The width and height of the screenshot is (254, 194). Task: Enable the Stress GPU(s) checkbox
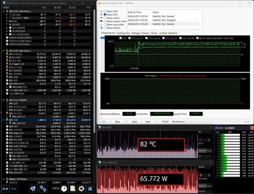[105, 28]
